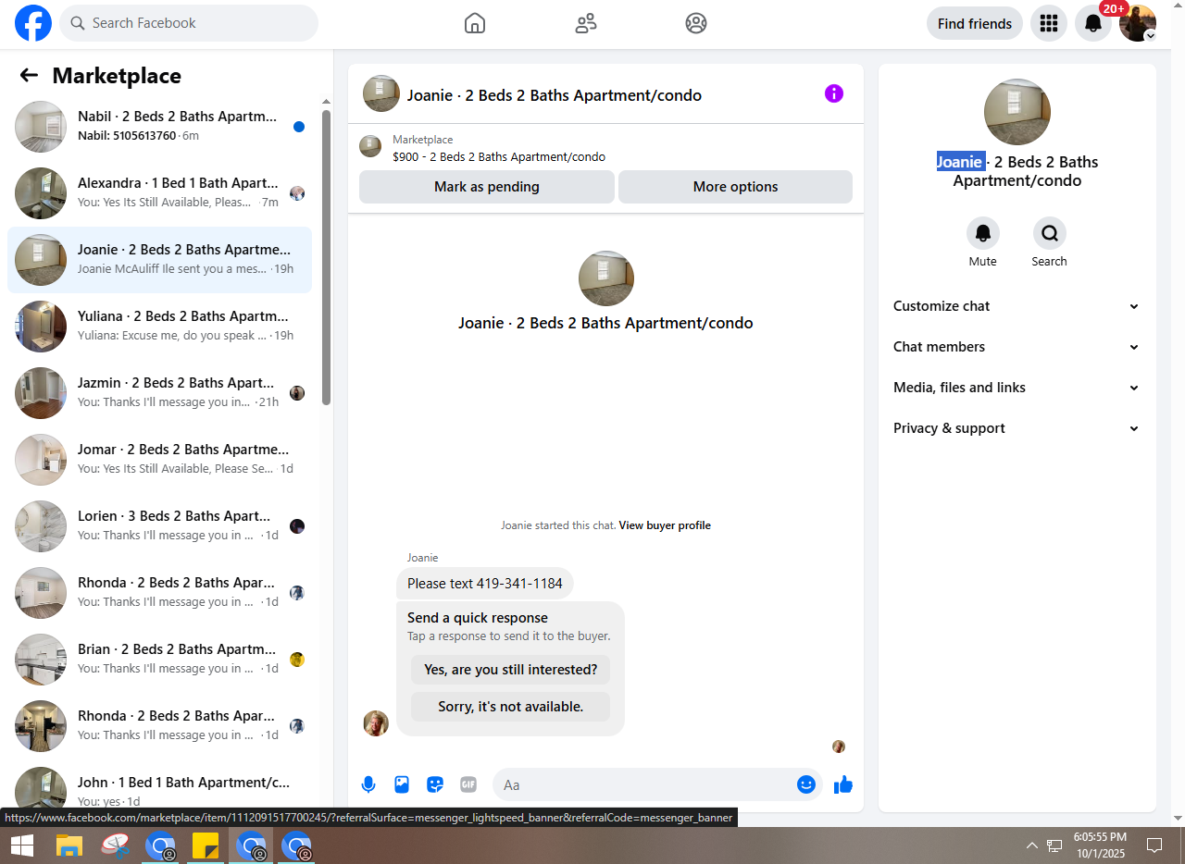
Task: Expand Privacy & support section
Action: click(x=1017, y=428)
